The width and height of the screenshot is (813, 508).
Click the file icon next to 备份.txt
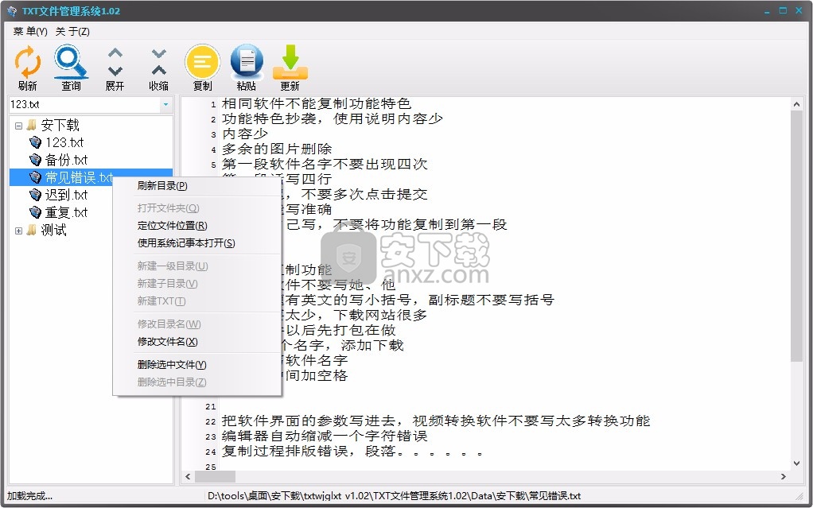click(35, 160)
